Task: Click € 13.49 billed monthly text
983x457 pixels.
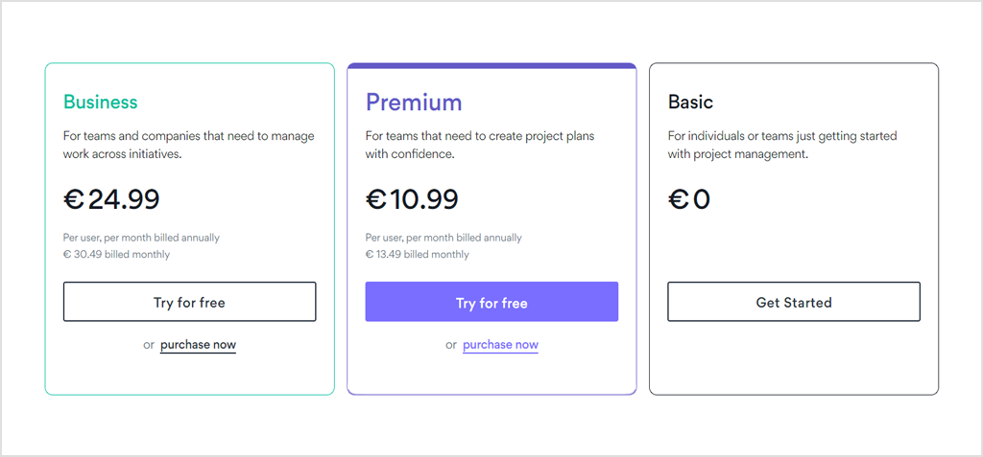Action: [x=417, y=255]
